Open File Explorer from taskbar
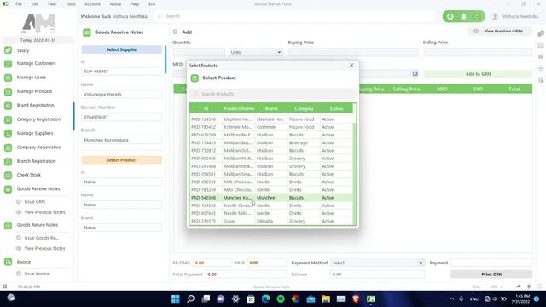This screenshot has width=546, height=307. 326,298
